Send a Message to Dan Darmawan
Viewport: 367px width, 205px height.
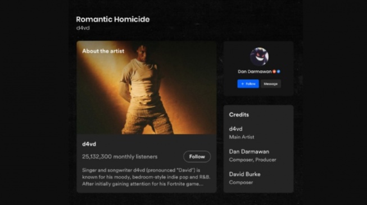click(x=271, y=83)
